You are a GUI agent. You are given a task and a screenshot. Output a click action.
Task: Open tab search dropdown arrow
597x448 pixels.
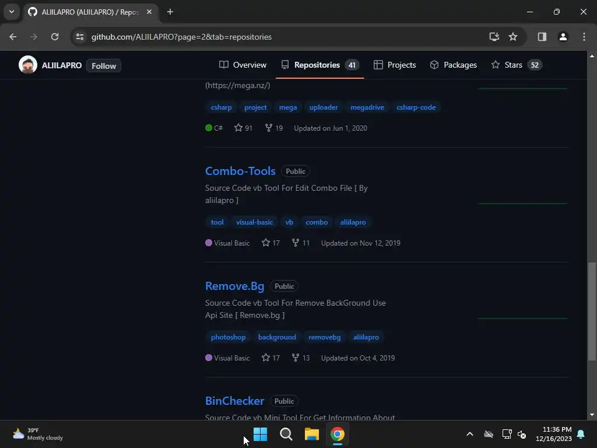pyautogui.click(x=12, y=12)
